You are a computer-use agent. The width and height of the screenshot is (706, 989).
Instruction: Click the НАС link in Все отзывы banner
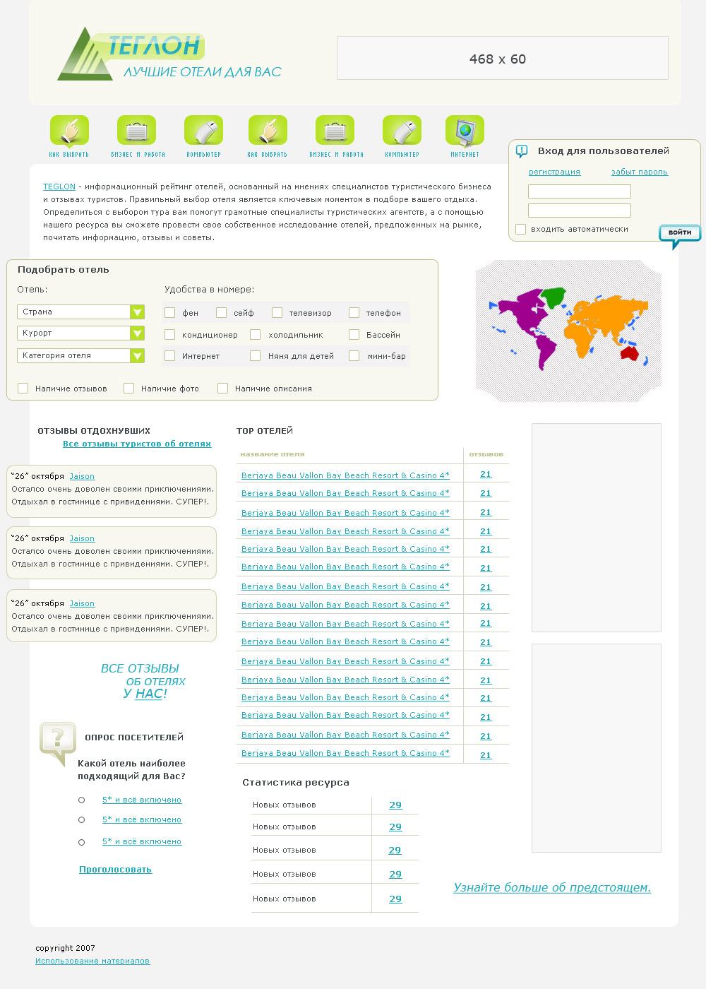pos(149,694)
